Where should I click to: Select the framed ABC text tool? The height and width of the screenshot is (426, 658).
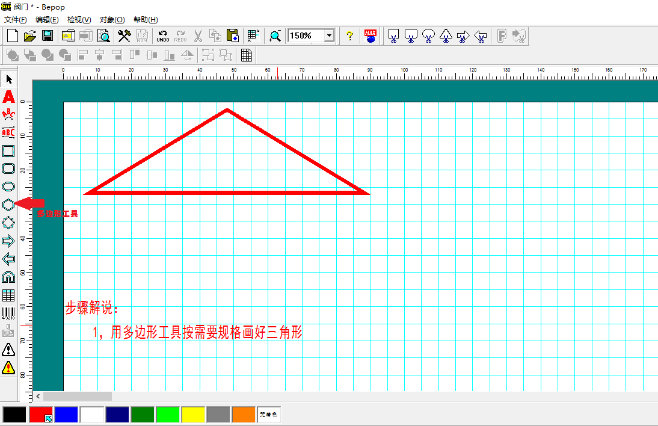(x=9, y=132)
